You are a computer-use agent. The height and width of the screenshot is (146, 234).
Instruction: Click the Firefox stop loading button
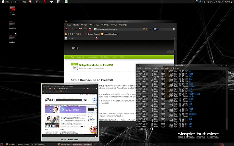pyautogui.click(x=85, y=29)
